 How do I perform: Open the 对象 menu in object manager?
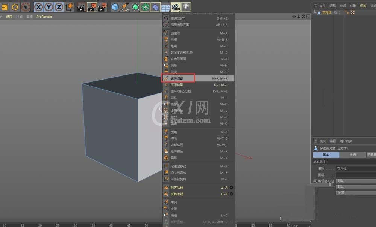353,6
